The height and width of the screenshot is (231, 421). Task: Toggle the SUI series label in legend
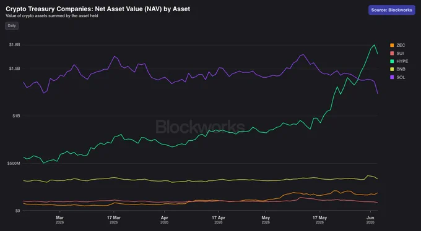point(400,53)
